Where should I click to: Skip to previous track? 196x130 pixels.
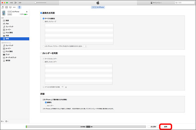(11, 3)
